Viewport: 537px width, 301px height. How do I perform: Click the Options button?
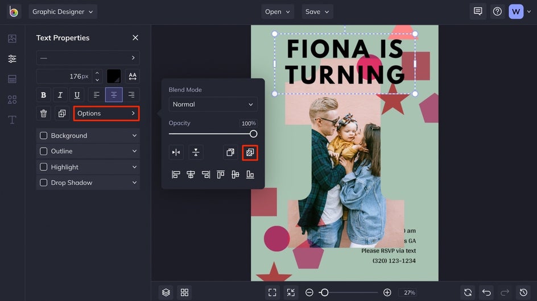click(x=106, y=114)
